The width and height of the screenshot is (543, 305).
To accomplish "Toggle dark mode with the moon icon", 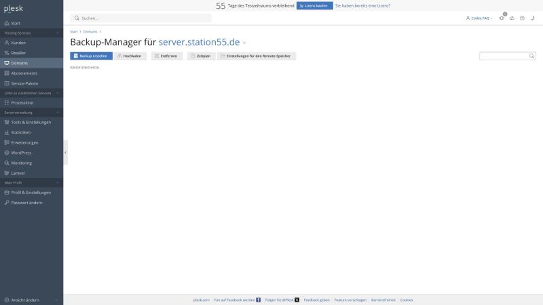I will point(532,18).
